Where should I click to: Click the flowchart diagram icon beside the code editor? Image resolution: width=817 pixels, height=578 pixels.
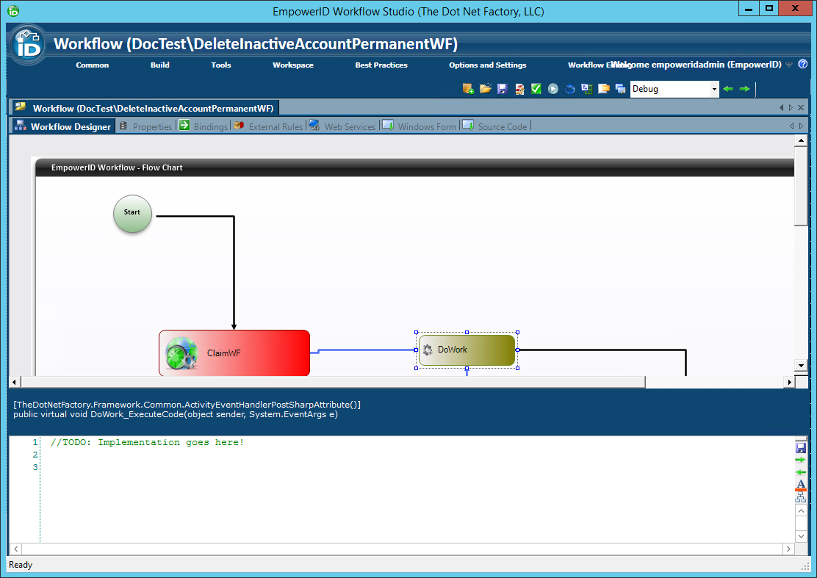[800, 496]
